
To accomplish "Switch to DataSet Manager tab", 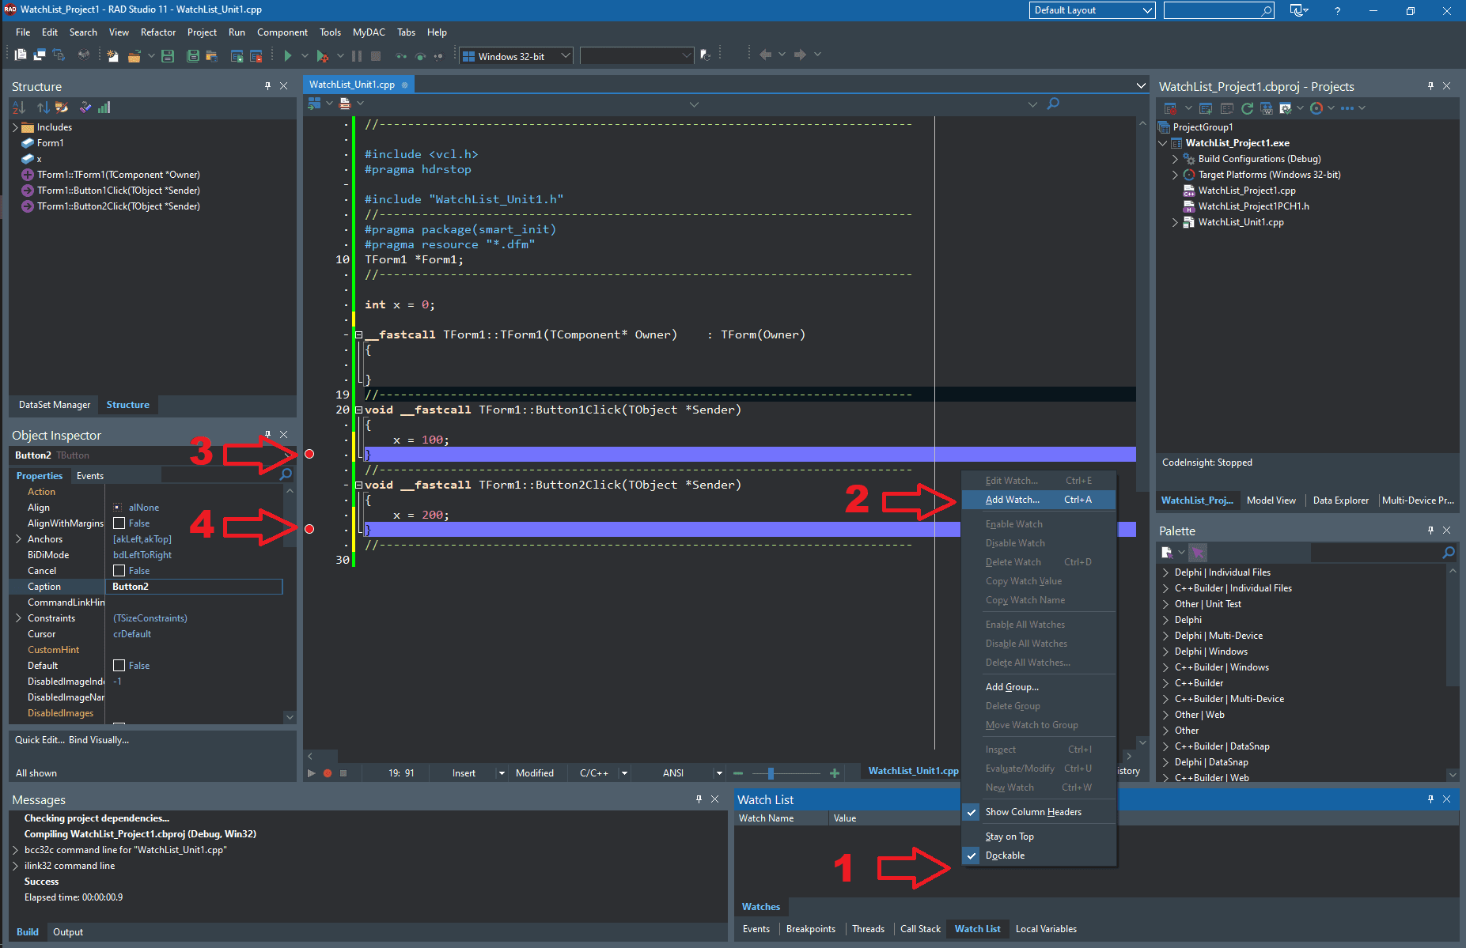I will coord(55,405).
